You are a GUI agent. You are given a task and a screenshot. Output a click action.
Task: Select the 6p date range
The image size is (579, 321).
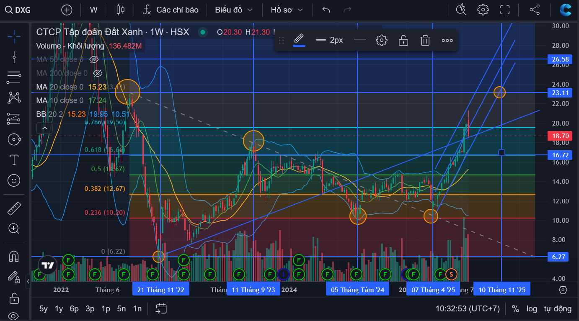coord(74,309)
